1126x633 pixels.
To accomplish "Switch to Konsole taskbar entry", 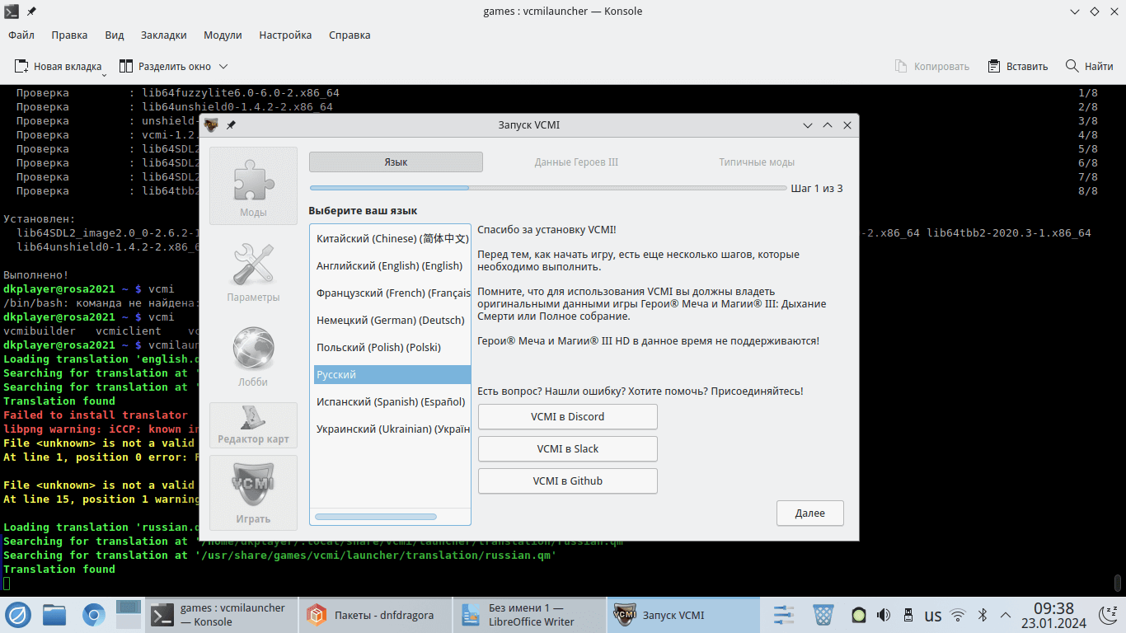I will click(220, 615).
